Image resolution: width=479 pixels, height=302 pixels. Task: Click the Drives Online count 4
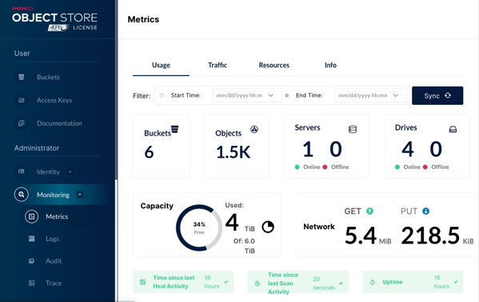[408, 149]
